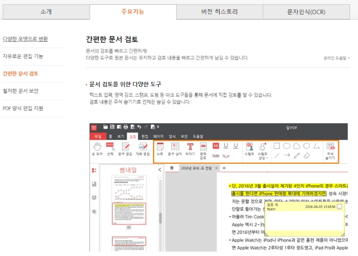Screen dimensions: 358x256
Task: Click the ALPDF red logo icon
Action: tap(94, 128)
